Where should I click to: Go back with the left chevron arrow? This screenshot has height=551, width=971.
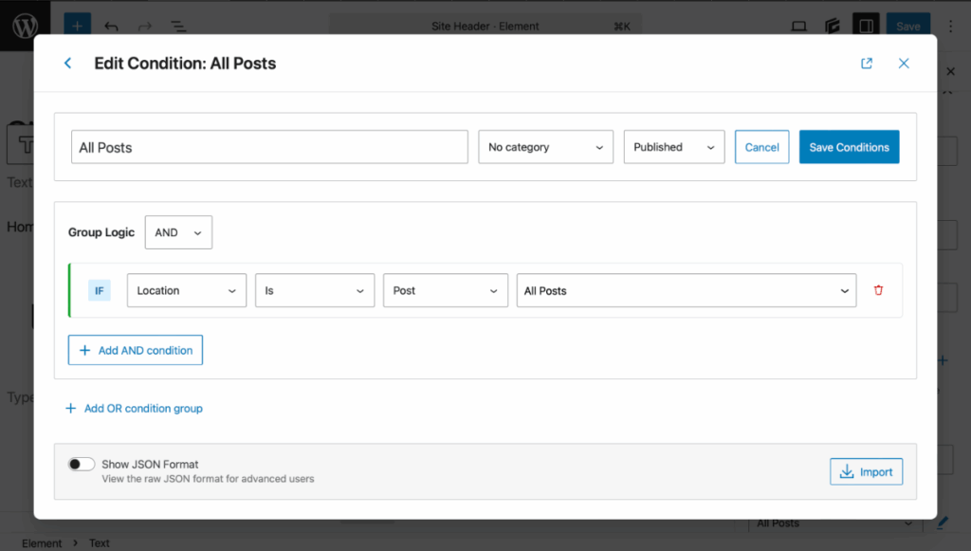click(x=68, y=64)
